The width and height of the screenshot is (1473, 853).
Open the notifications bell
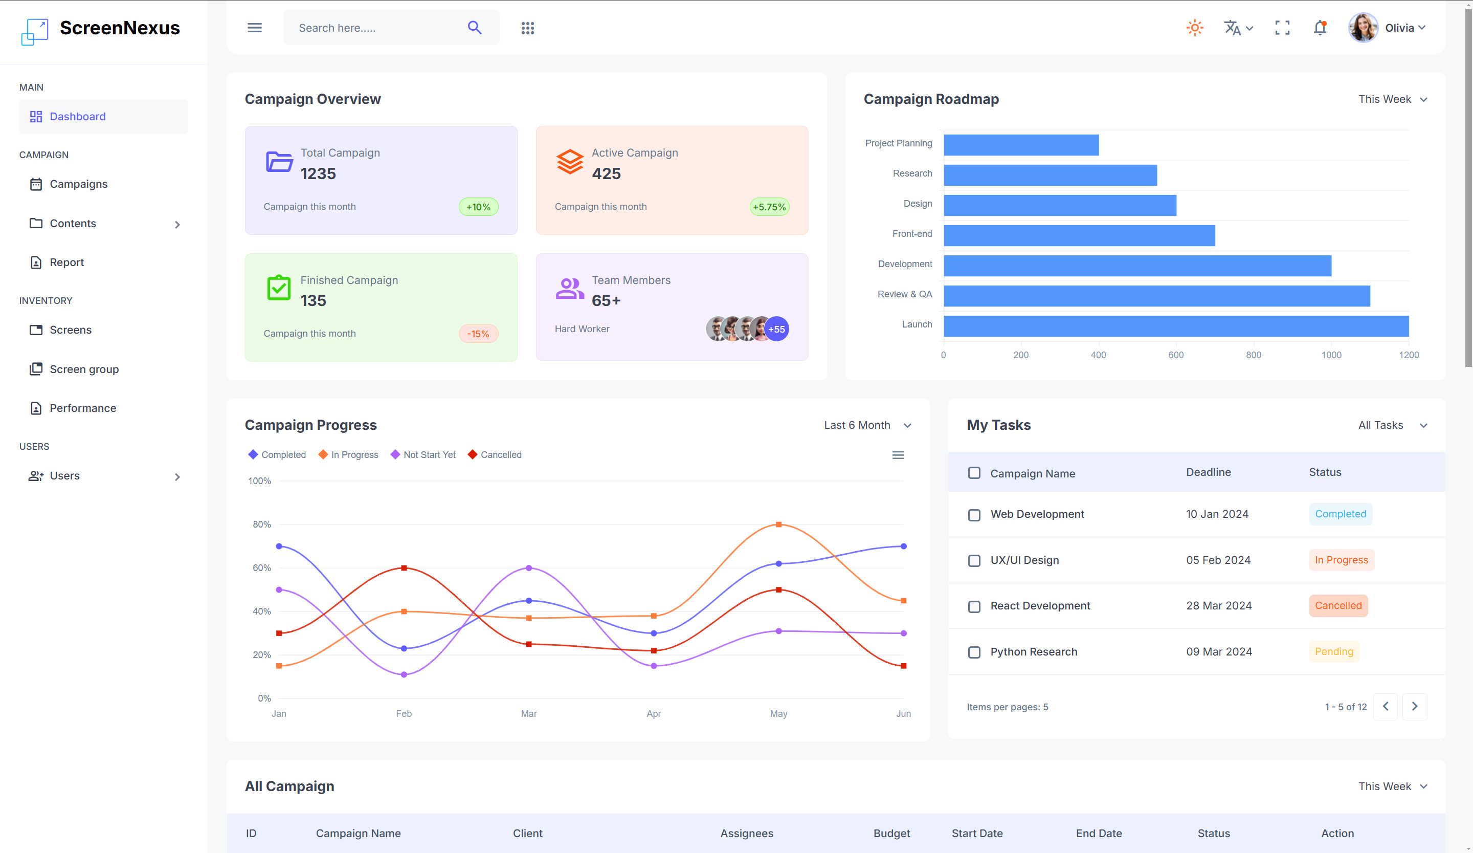pos(1319,28)
